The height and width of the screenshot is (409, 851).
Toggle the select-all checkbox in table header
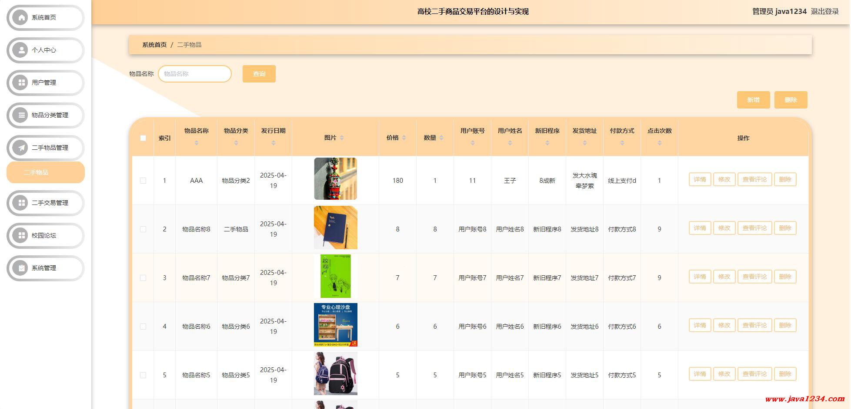143,138
